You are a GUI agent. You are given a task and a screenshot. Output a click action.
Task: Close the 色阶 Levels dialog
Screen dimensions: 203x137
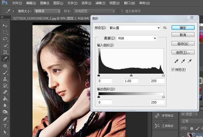pos(192,17)
